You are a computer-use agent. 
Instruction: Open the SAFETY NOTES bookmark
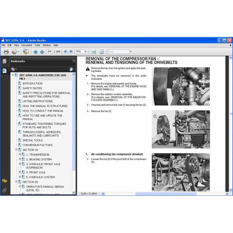(32, 88)
